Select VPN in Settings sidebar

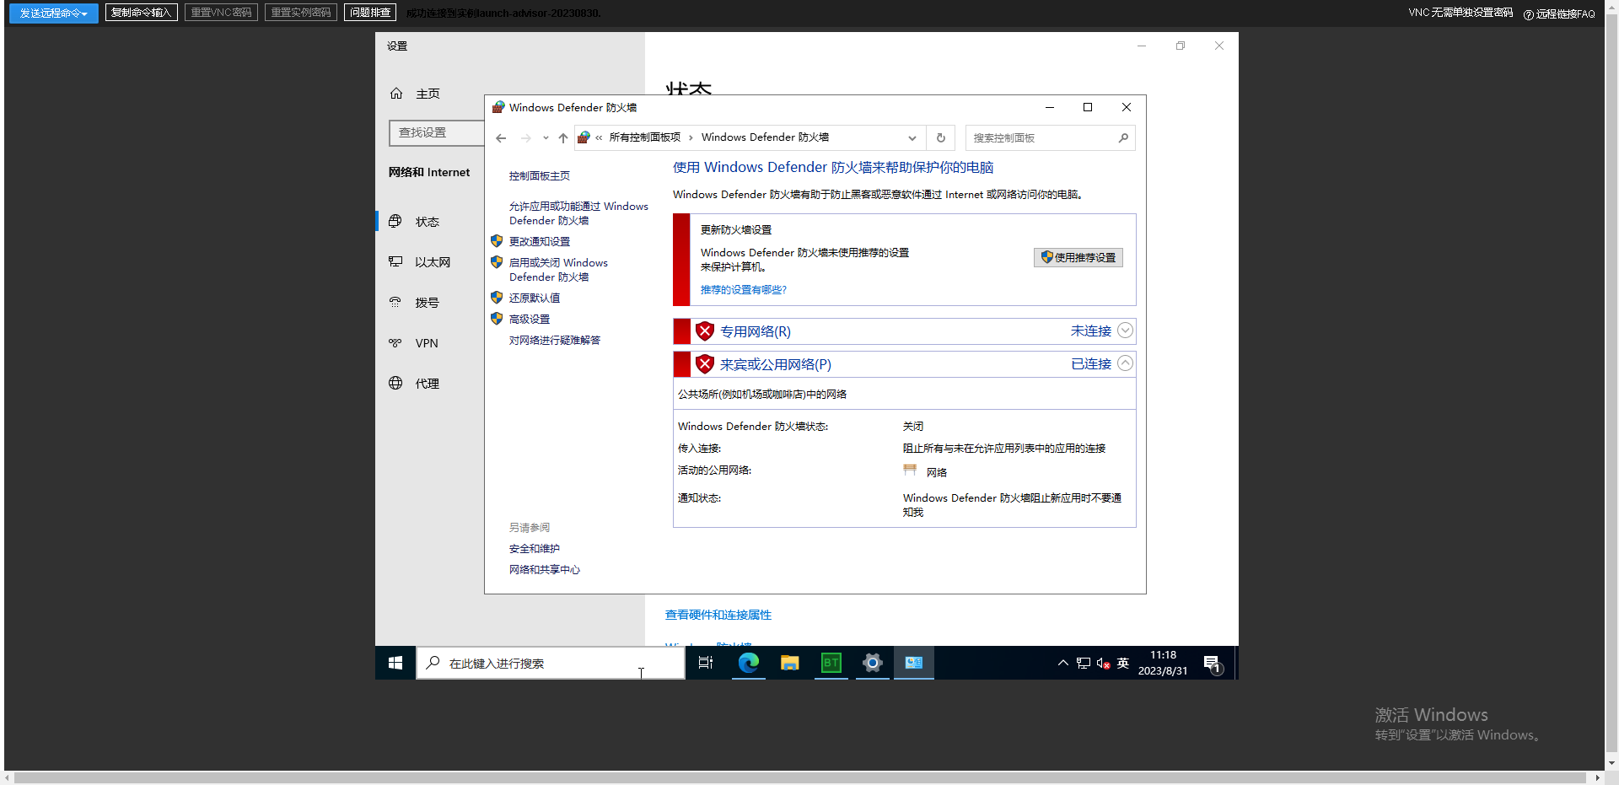pos(426,343)
